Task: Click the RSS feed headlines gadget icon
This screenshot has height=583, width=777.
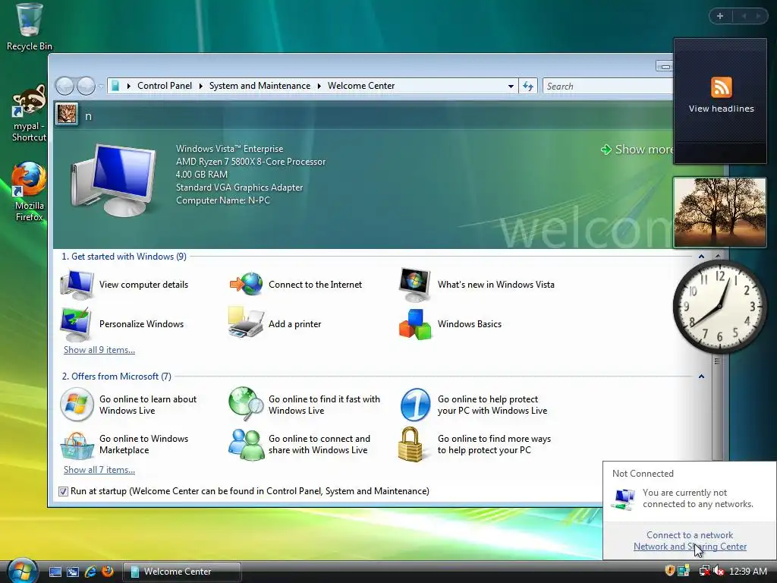Action: [x=721, y=87]
